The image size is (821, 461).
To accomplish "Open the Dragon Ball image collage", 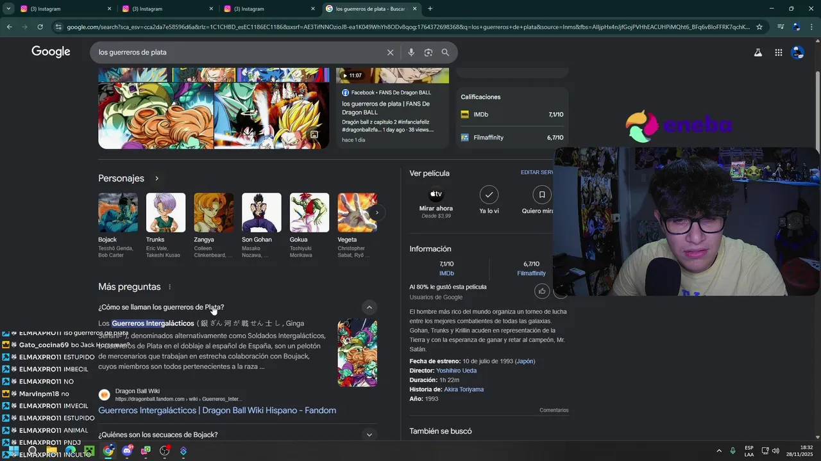I will pyautogui.click(x=214, y=108).
